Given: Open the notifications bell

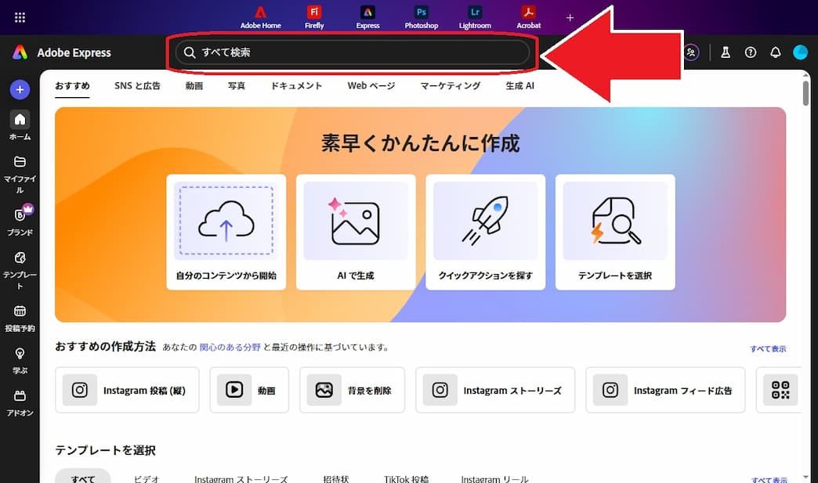Looking at the screenshot, I should [775, 52].
